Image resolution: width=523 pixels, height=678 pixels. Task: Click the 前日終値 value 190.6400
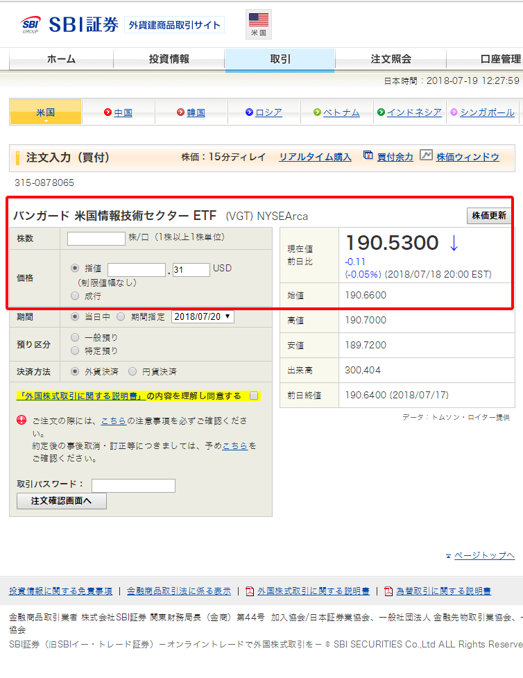click(366, 396)
